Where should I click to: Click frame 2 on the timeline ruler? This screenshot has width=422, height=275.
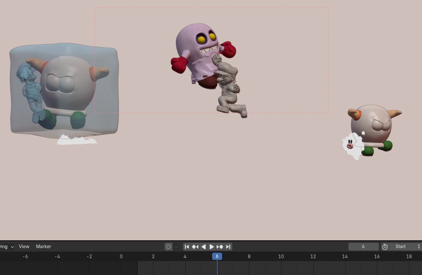[x=153, y=256]
